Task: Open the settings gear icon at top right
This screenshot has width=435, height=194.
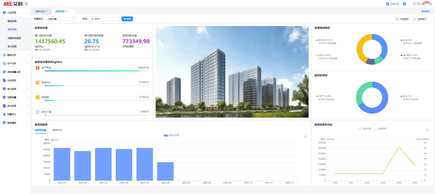Action: [x=430, y=4]
